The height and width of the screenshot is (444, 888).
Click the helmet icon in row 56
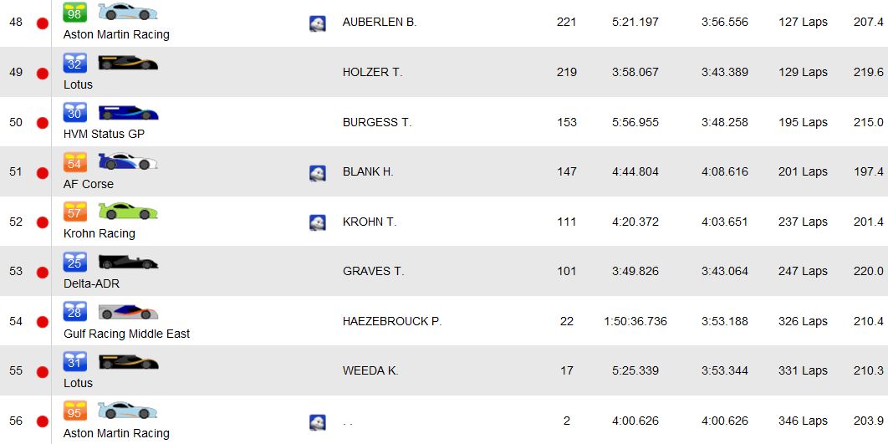[x=318, y=422]
